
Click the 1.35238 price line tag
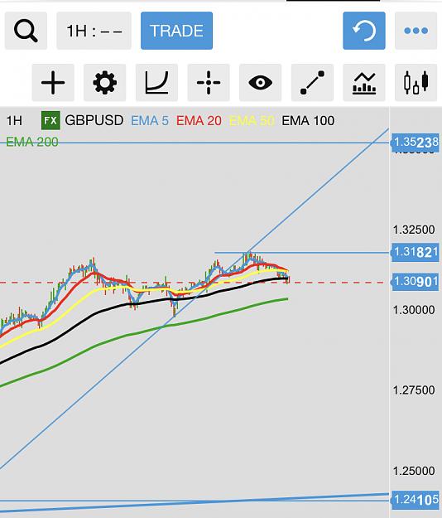(416, 143)
